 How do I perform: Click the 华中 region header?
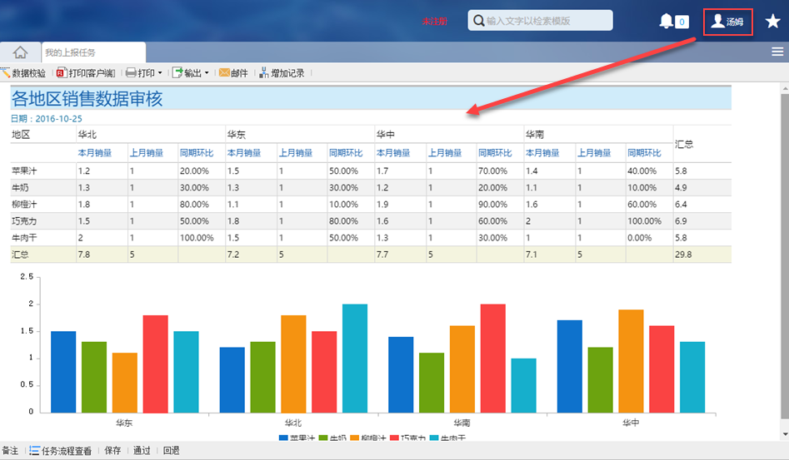[x=386, y=134]
